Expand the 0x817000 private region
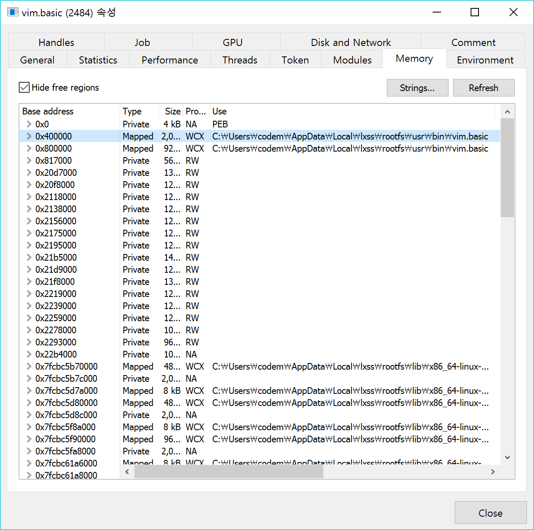 coord(29,160)
